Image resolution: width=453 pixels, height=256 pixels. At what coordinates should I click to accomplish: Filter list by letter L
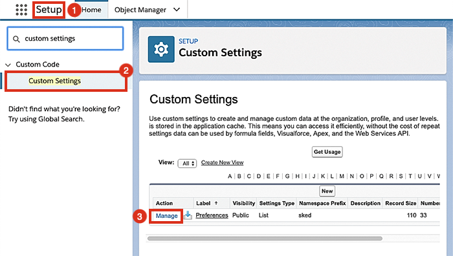point(332,176)
